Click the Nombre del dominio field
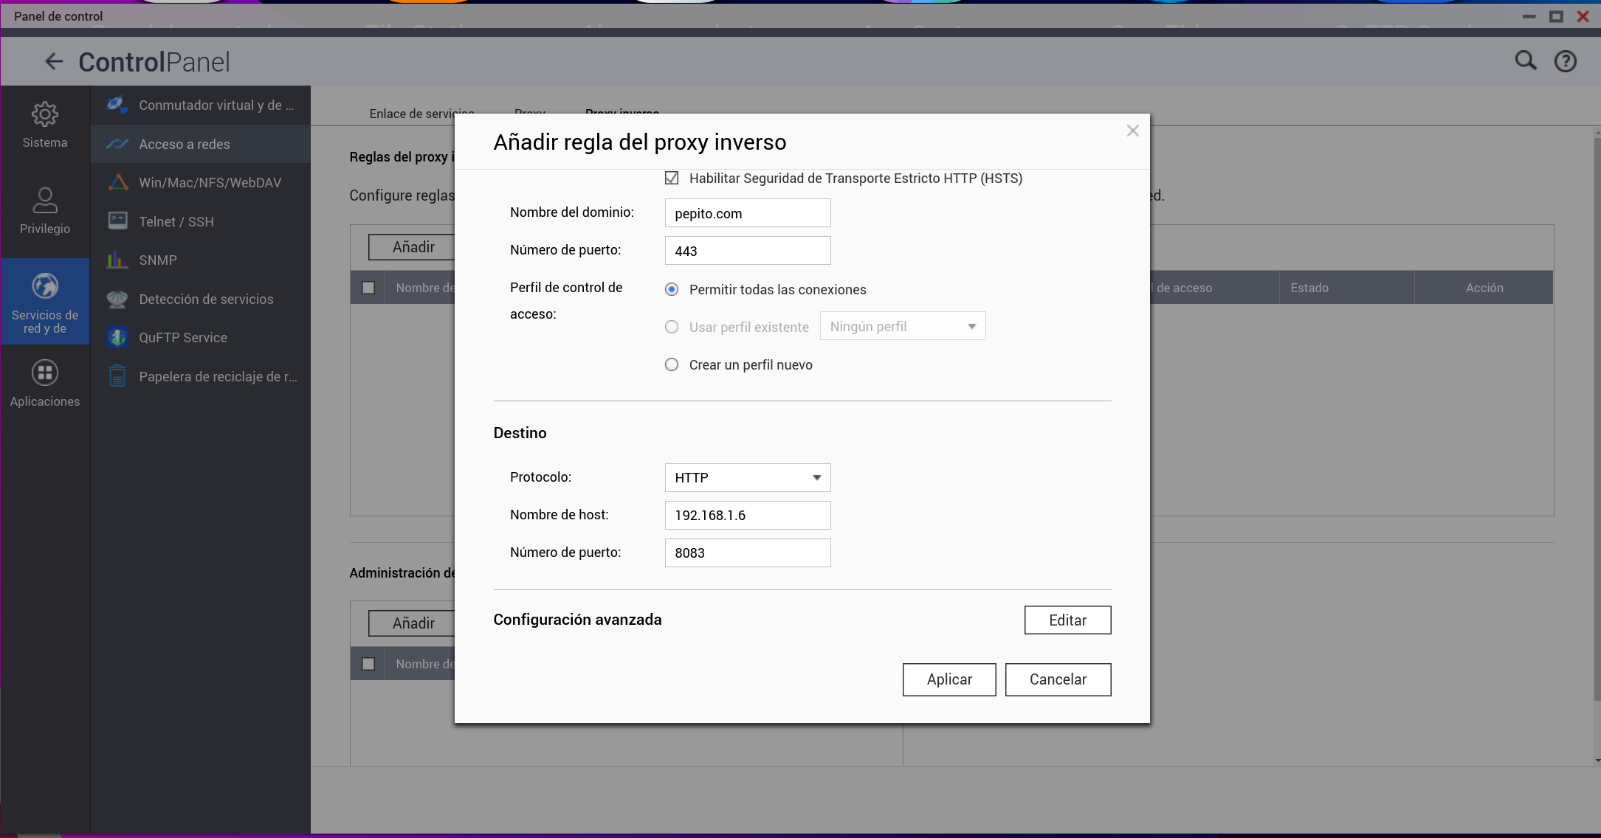1601x838 pixels. [x=747, y=213]
